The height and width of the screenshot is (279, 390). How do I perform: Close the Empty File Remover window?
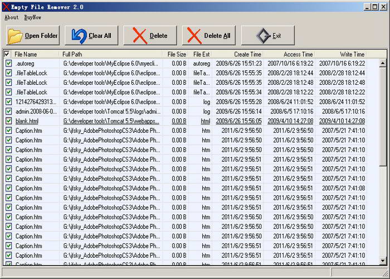point(383,7)
